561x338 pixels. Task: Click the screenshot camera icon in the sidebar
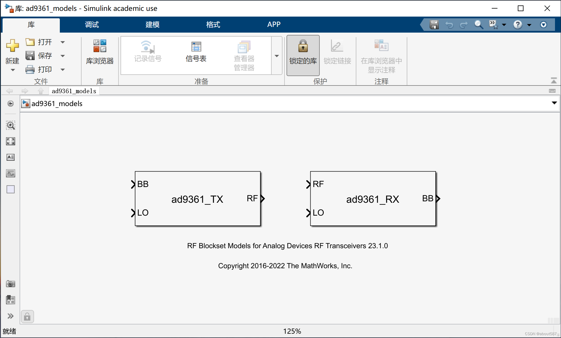pos(10,284)
